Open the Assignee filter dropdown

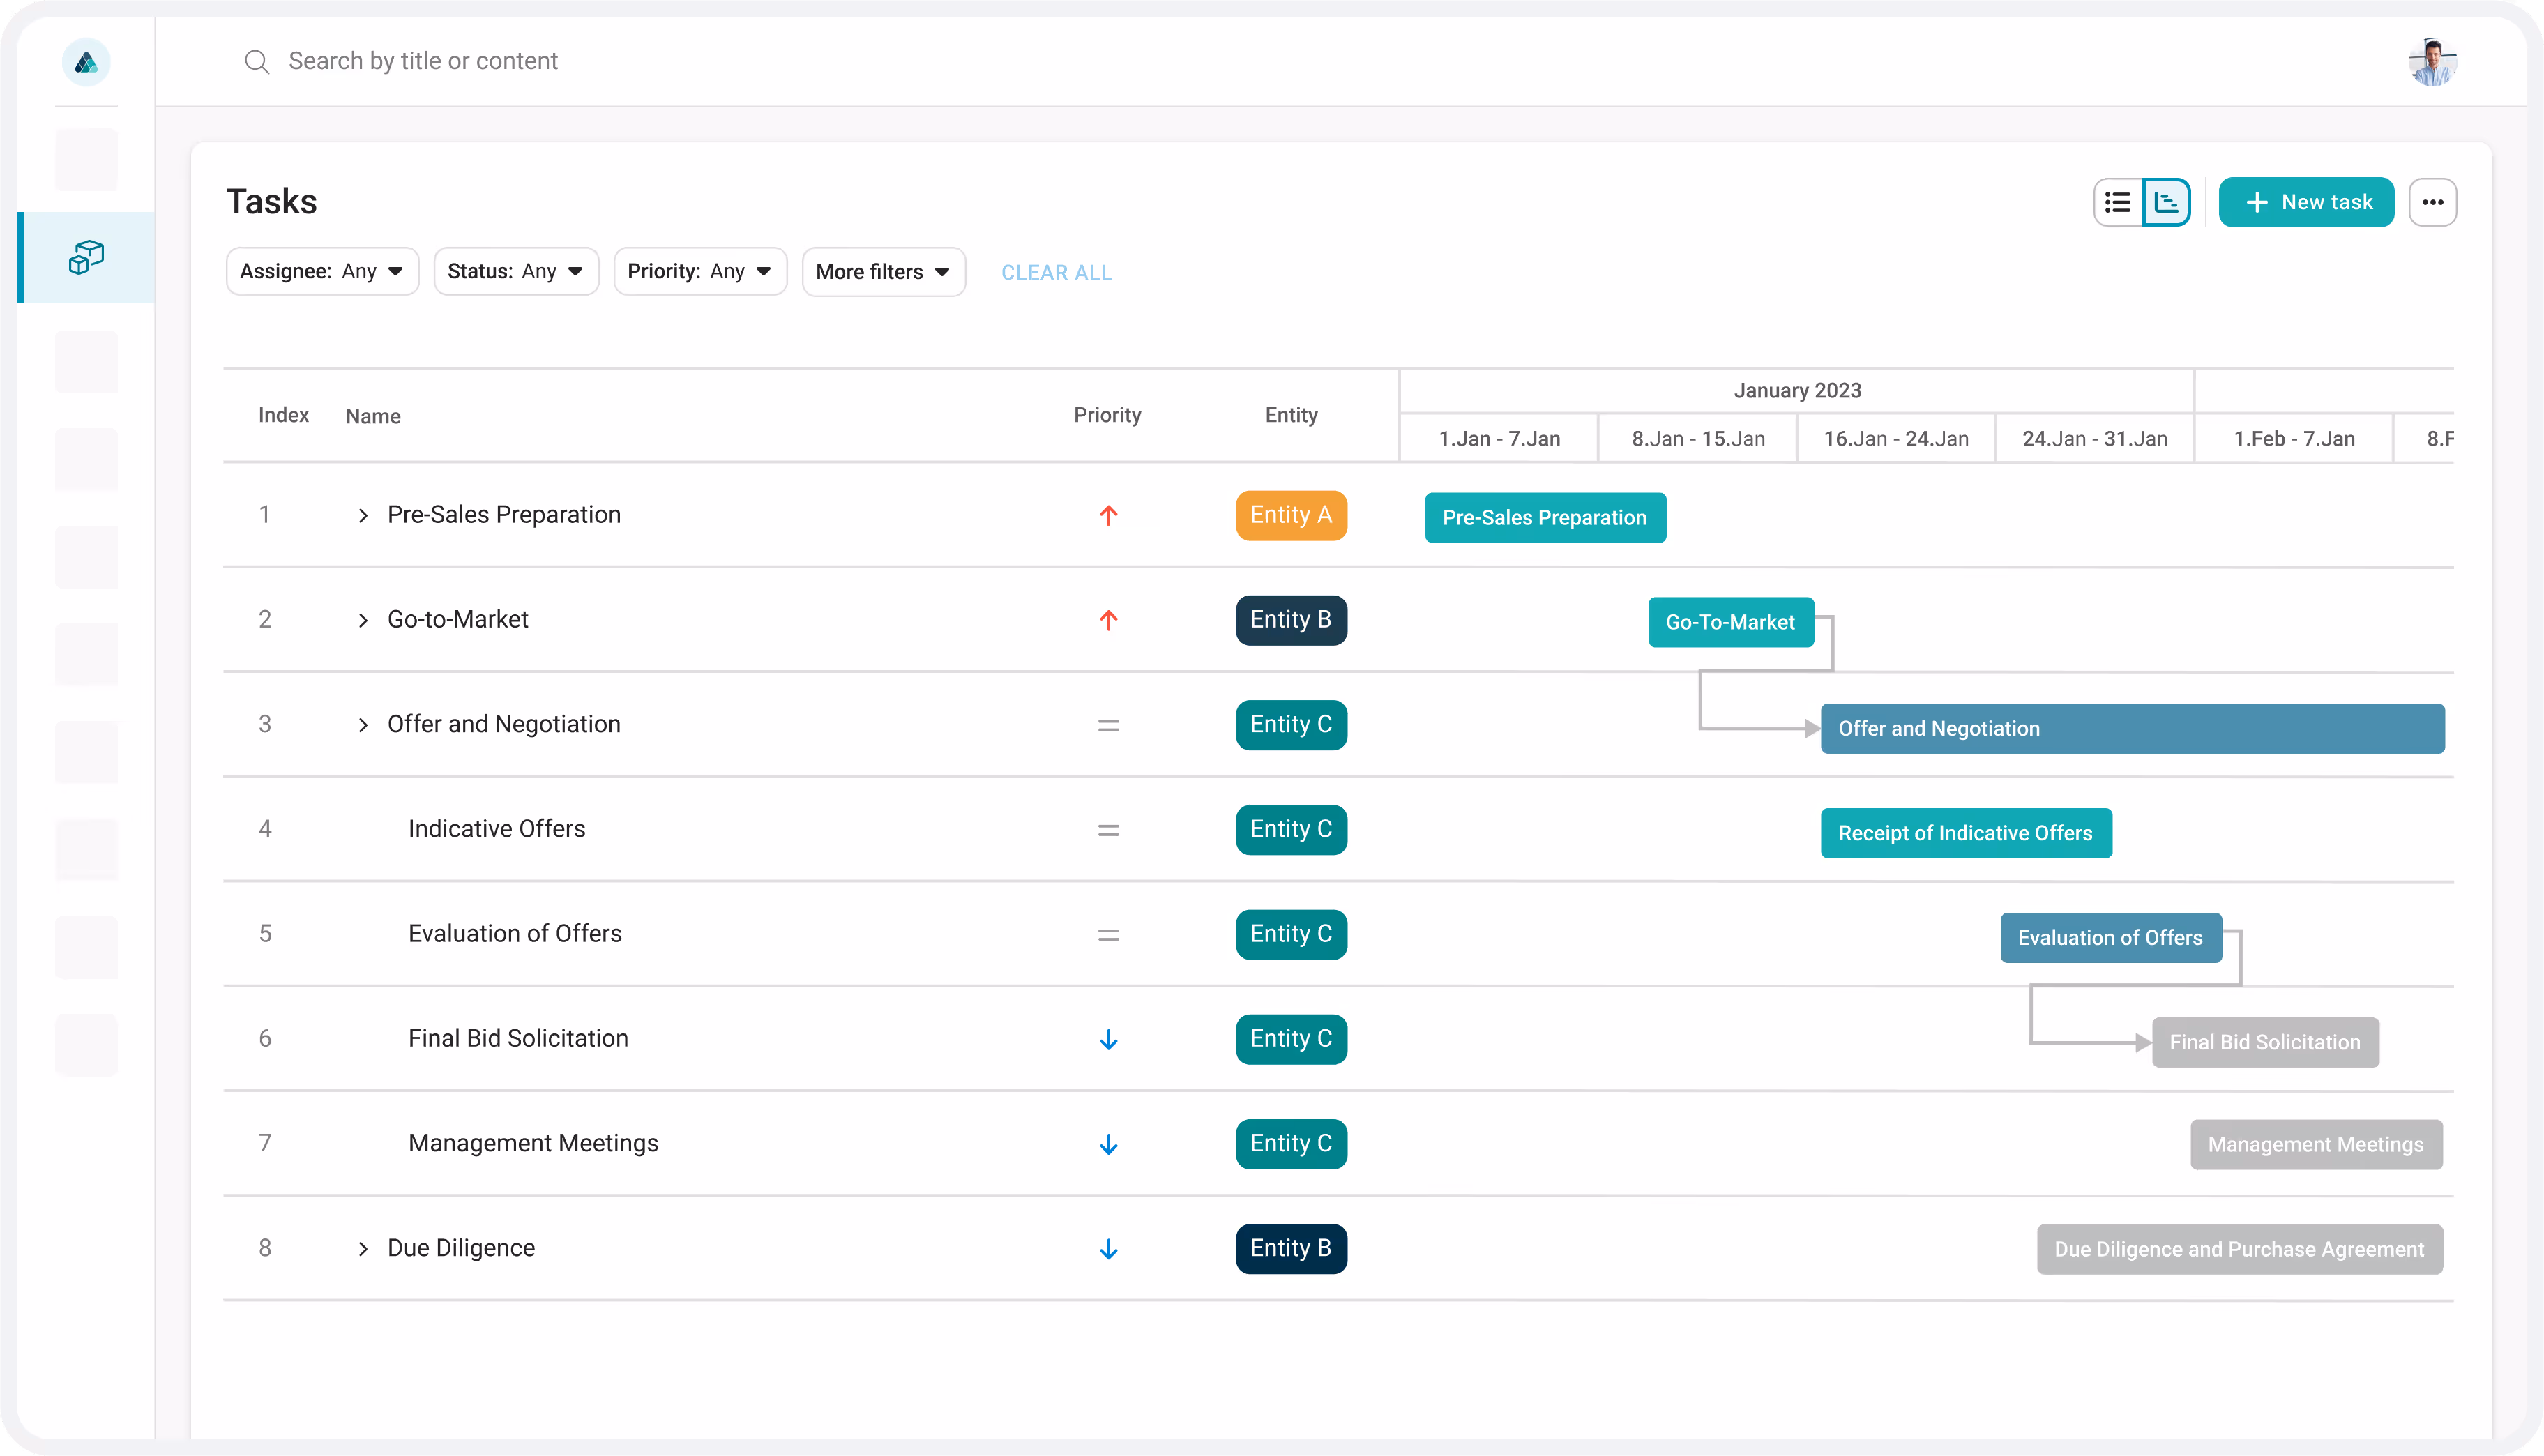(322, 272)
